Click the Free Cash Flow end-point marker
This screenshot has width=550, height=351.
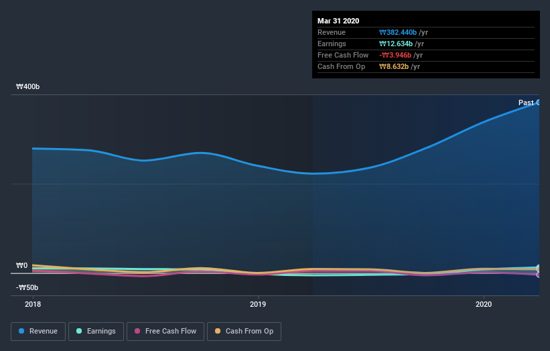point(539,275)
